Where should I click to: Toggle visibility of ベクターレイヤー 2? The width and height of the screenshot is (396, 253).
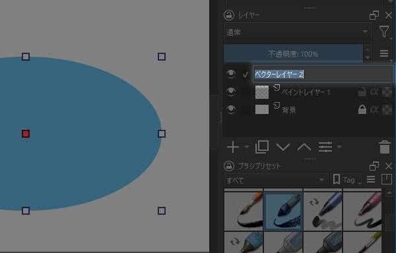point(231,74)
